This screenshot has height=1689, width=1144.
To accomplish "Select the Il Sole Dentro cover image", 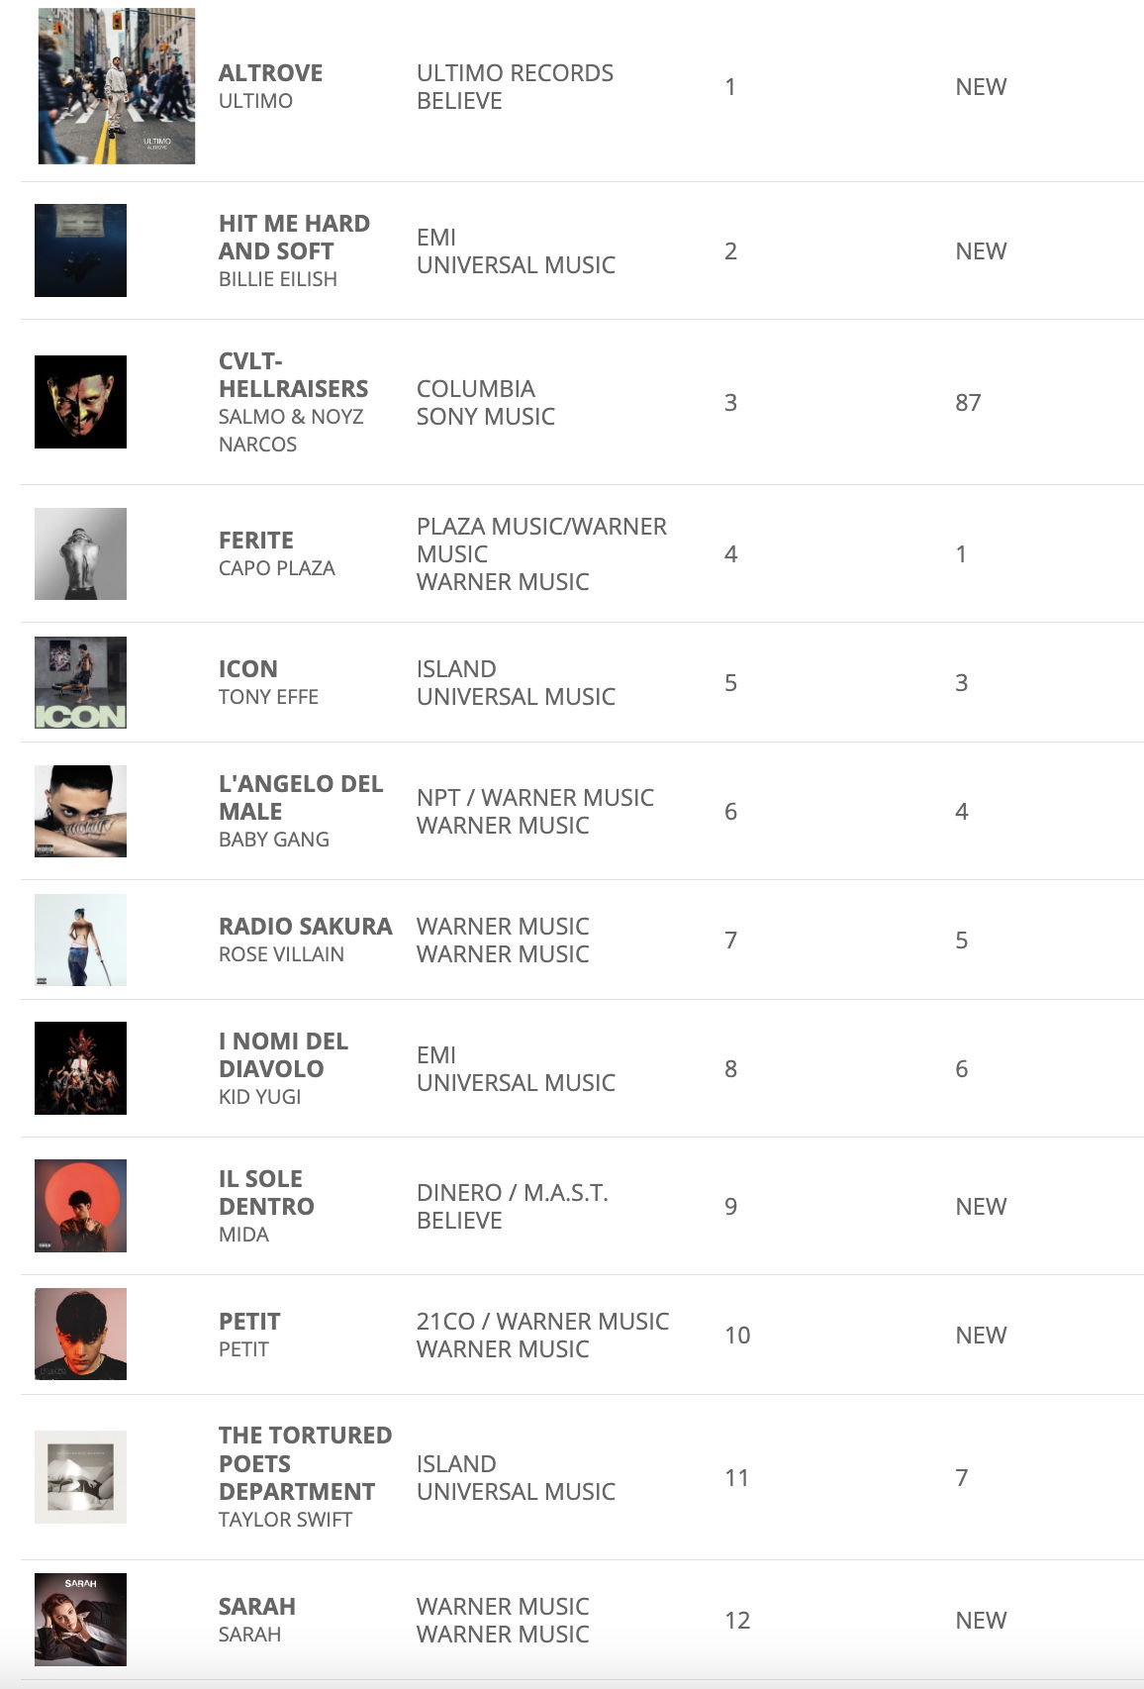I will coord(80,1206).
